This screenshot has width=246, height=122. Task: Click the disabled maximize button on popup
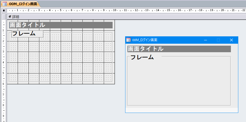(x=218, y=40)
